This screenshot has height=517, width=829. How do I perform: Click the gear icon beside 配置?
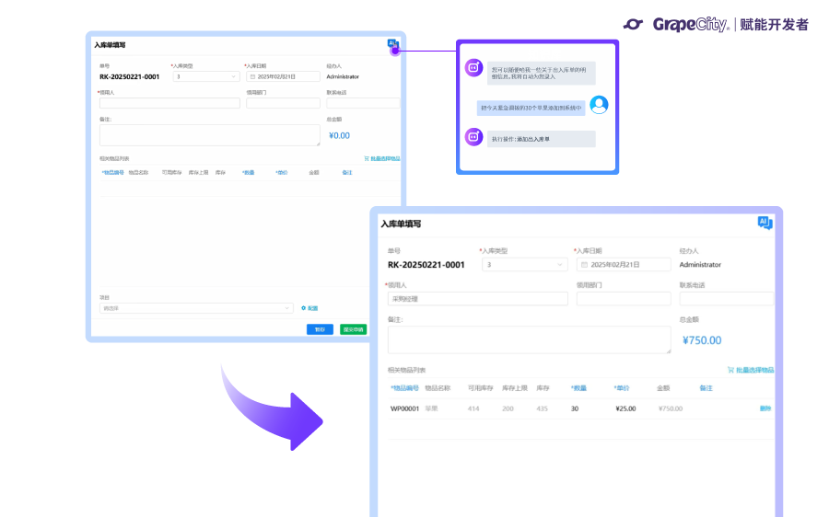[x=303, y=308]
